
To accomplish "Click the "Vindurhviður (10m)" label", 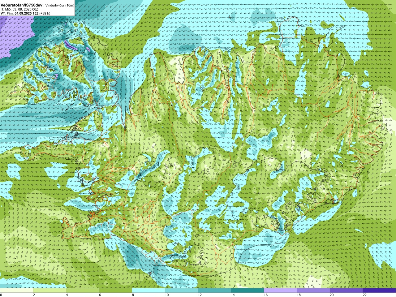I will tap(59, 5).
